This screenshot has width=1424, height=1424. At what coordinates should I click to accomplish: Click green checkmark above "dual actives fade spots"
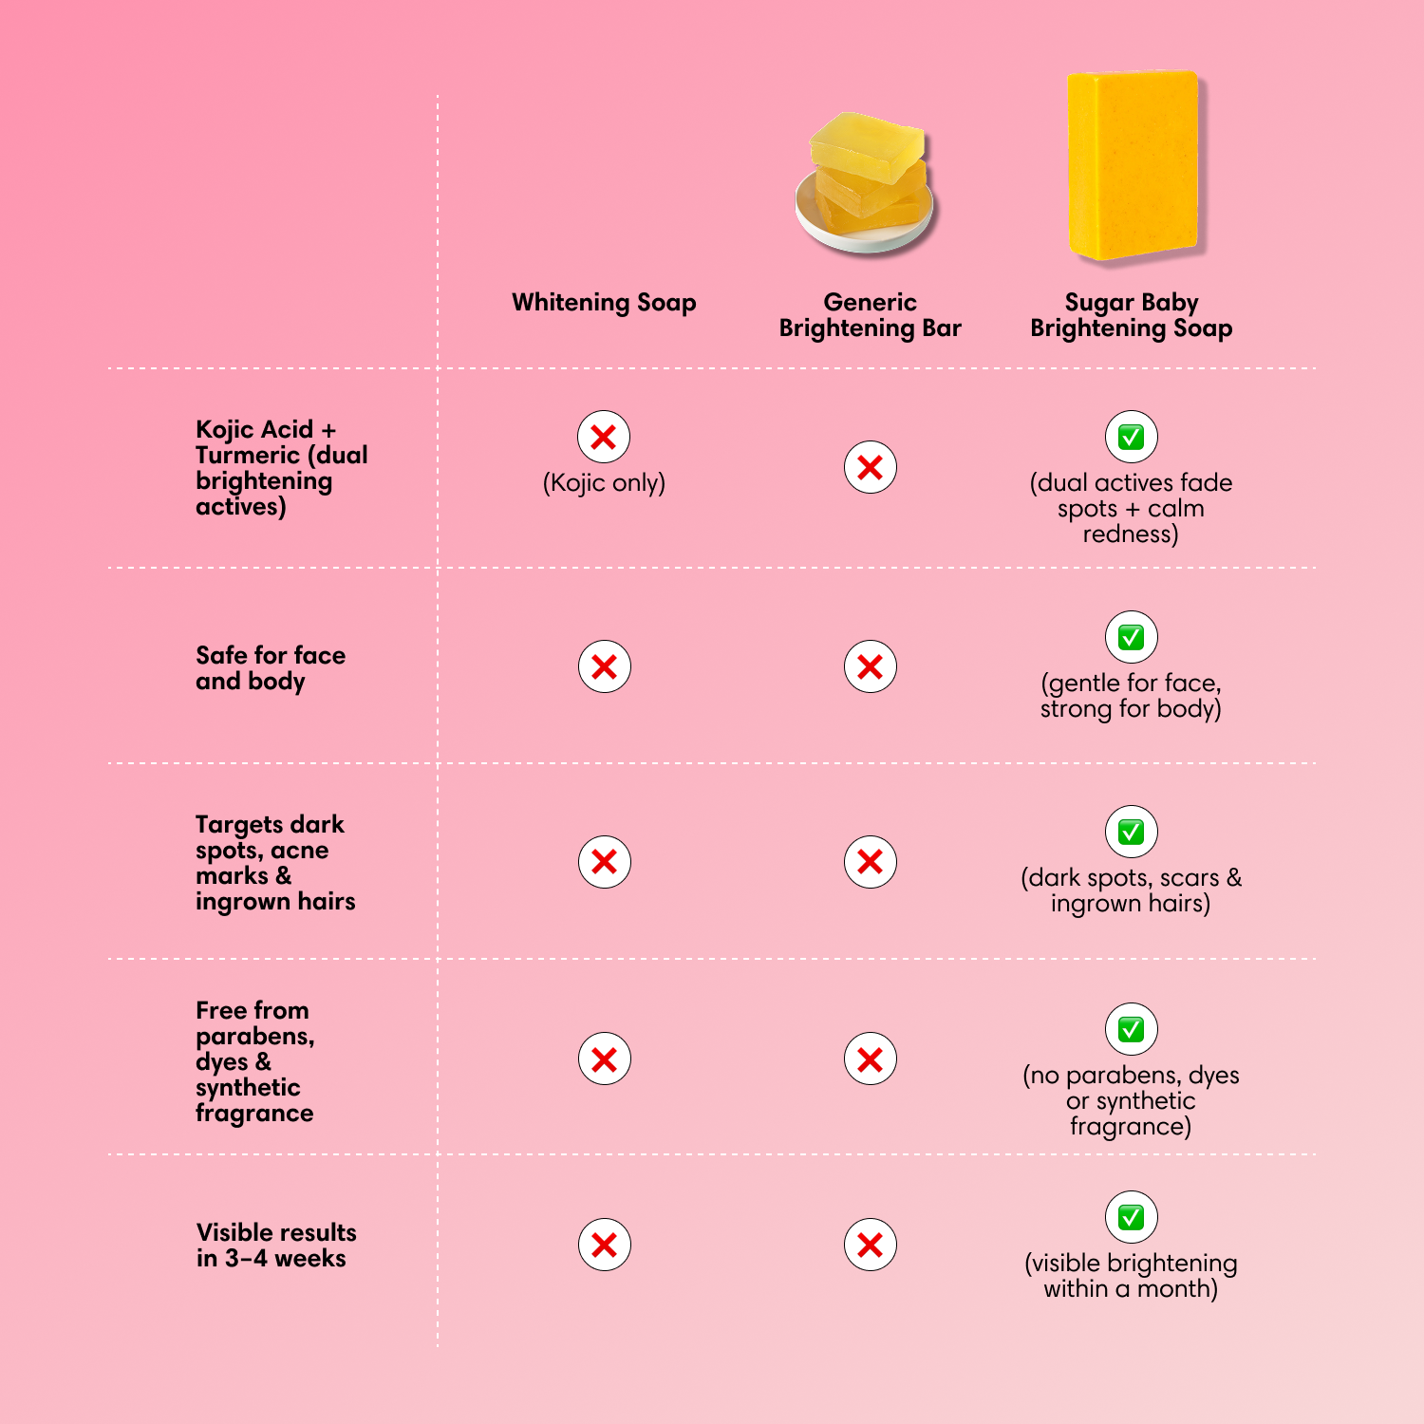pos(1131,438)
